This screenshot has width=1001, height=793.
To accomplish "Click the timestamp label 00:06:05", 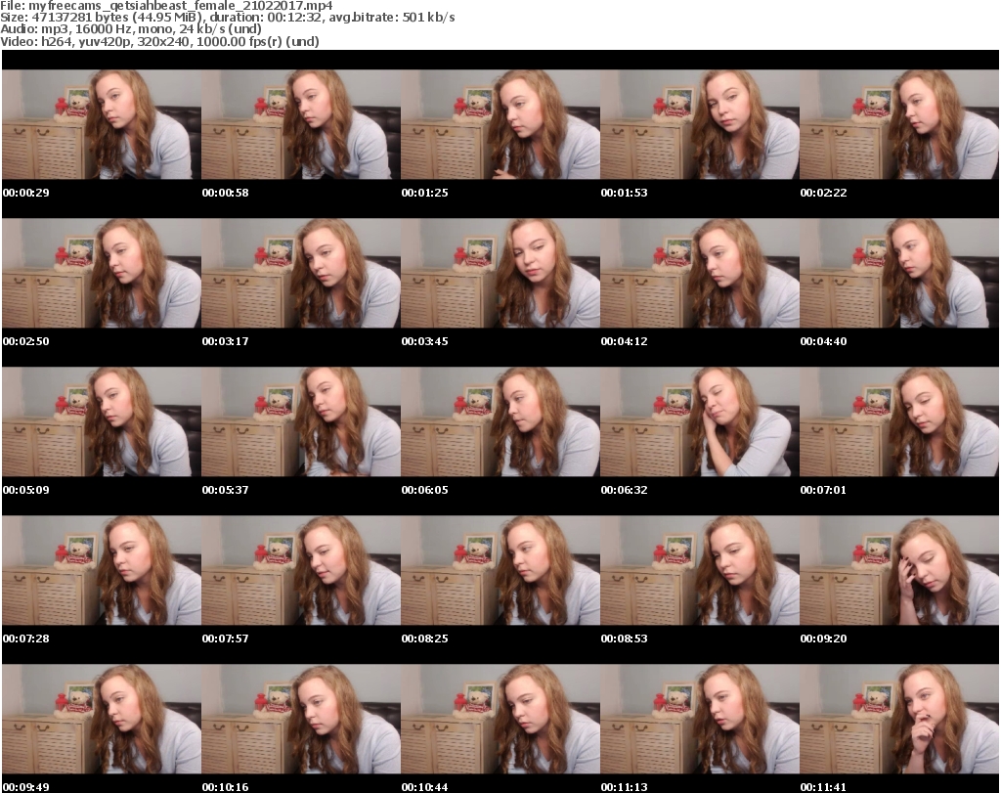I will (424, 490).
